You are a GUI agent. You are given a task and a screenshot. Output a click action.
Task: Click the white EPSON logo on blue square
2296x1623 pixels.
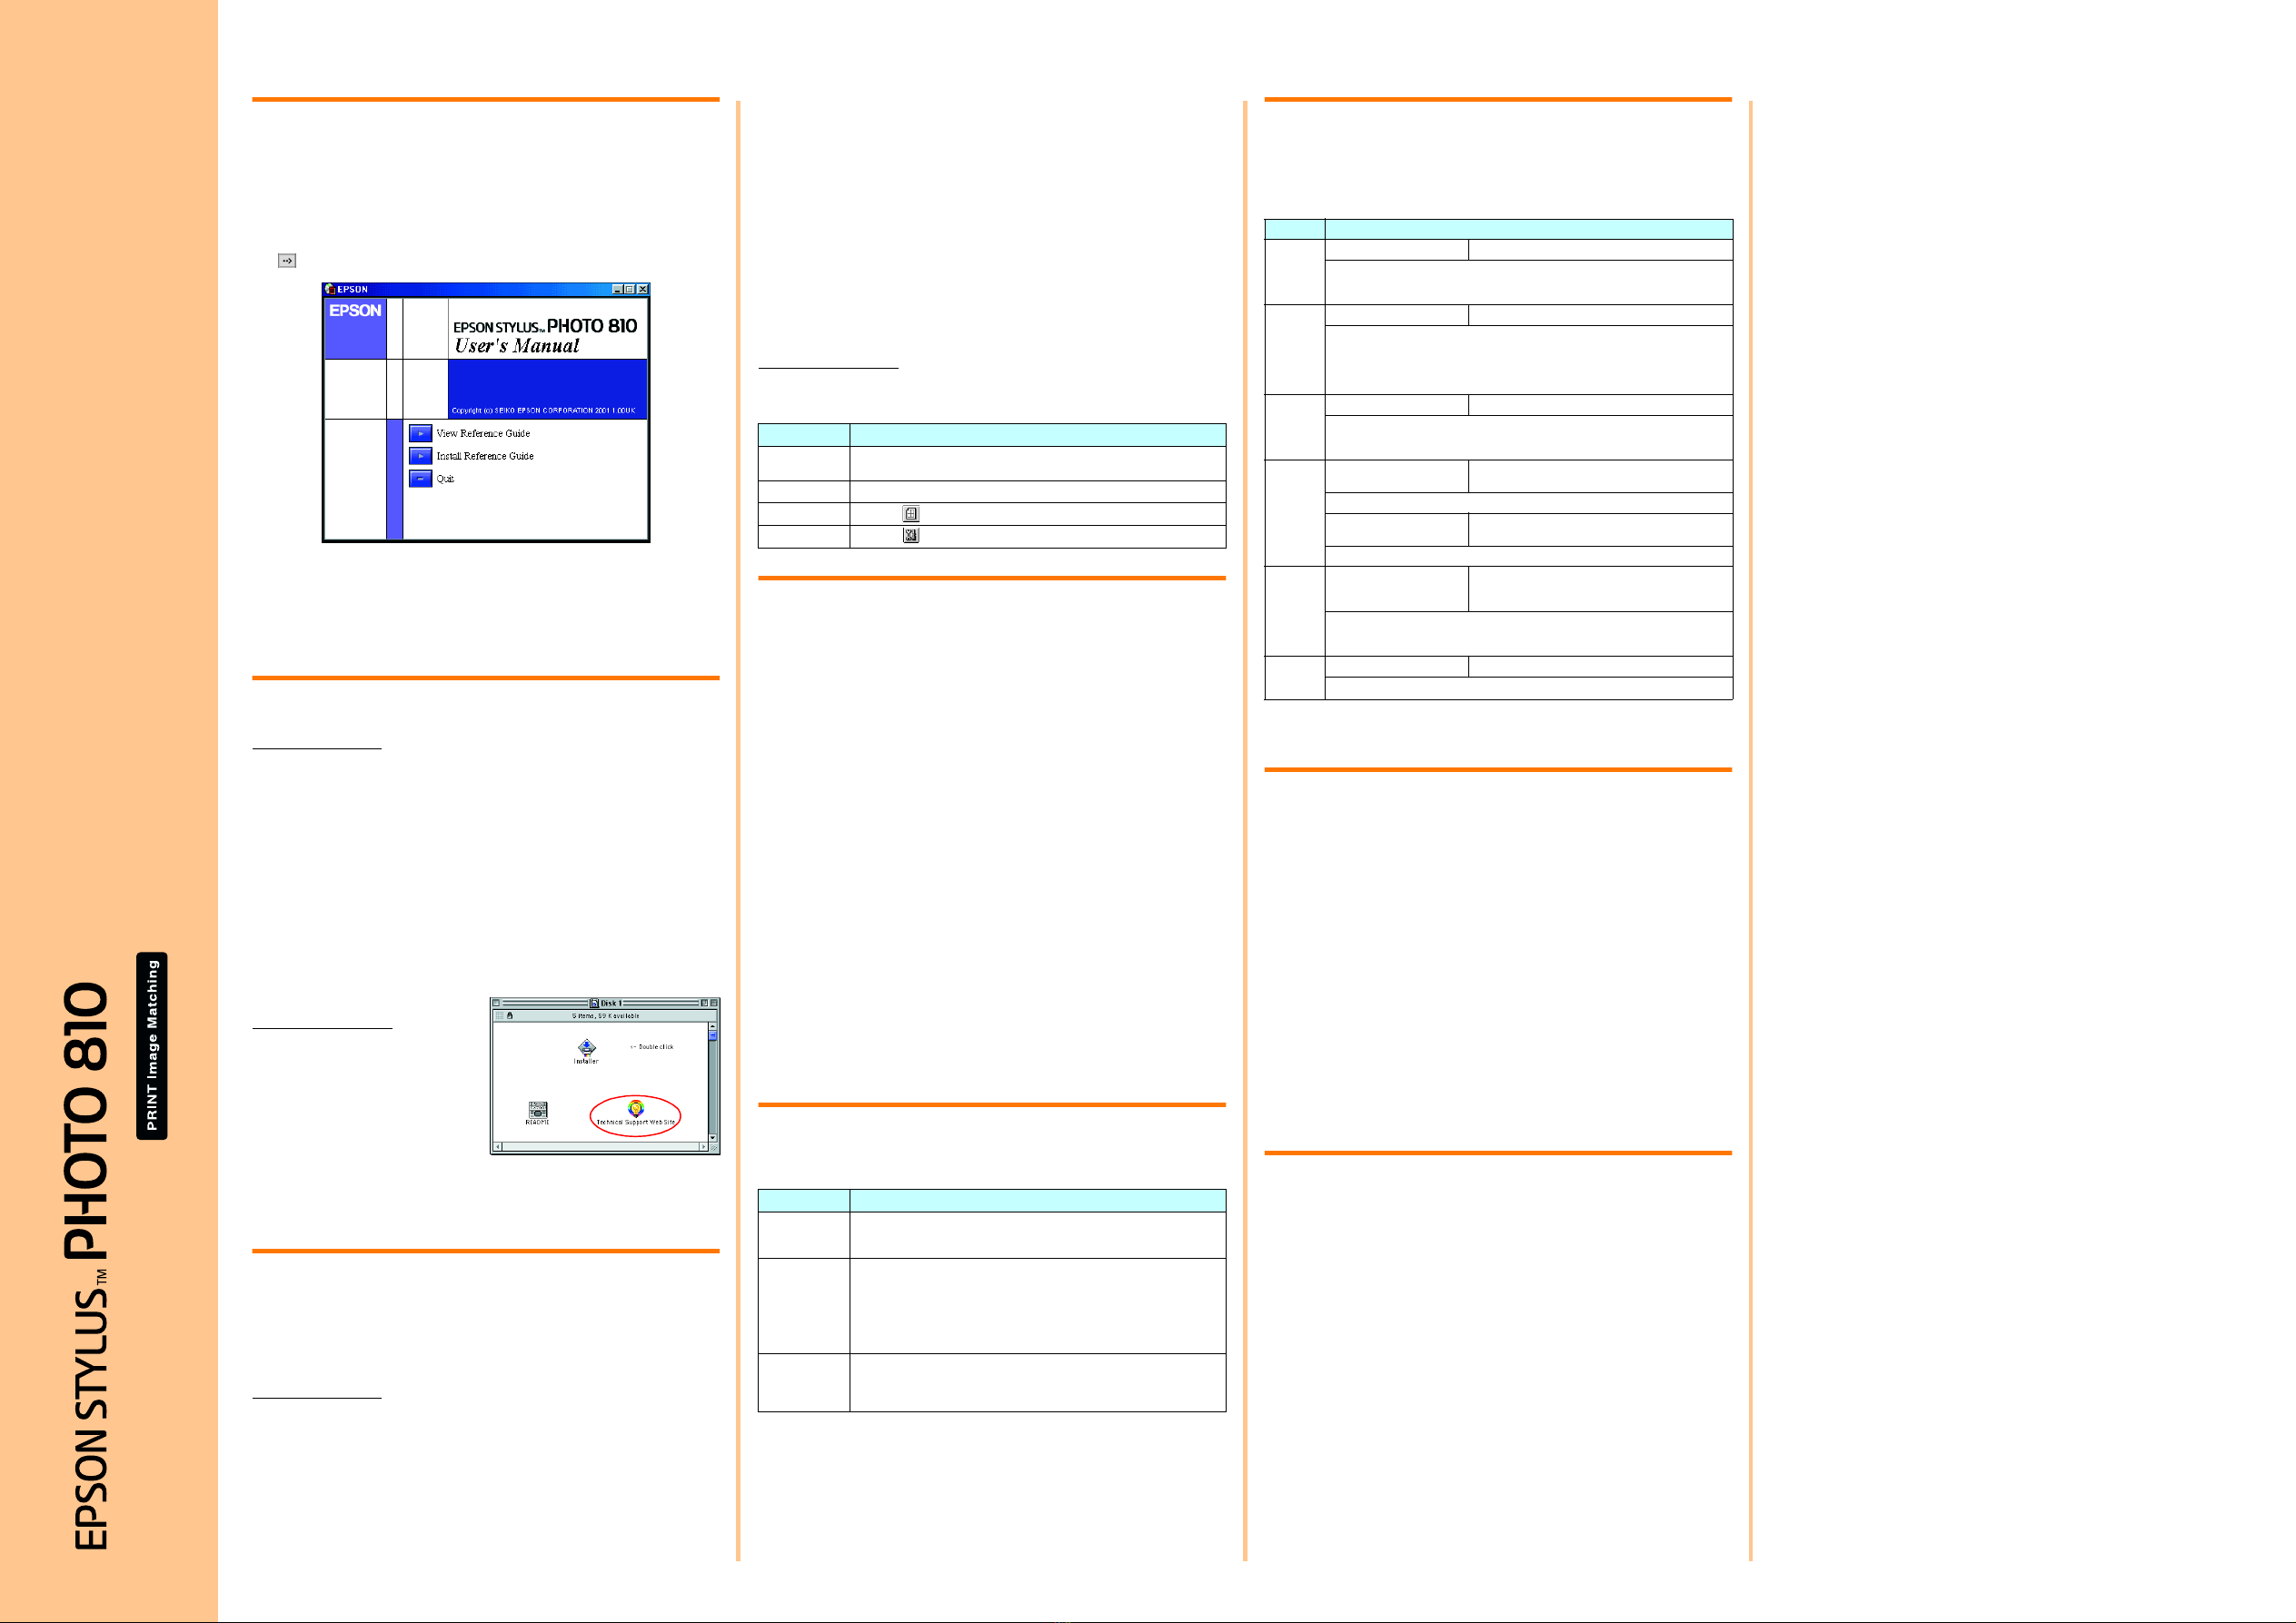[x=355, y=311]
